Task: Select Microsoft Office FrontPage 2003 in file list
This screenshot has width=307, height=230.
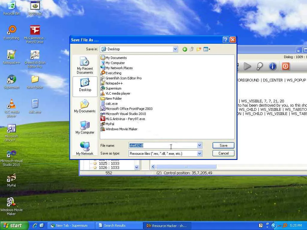Action: click(127, 108)
